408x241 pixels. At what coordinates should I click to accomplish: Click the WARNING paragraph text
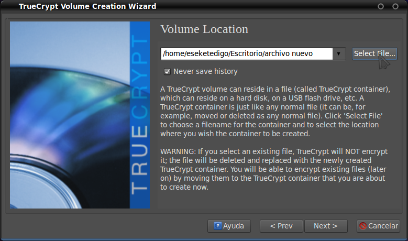coord(274,169)
